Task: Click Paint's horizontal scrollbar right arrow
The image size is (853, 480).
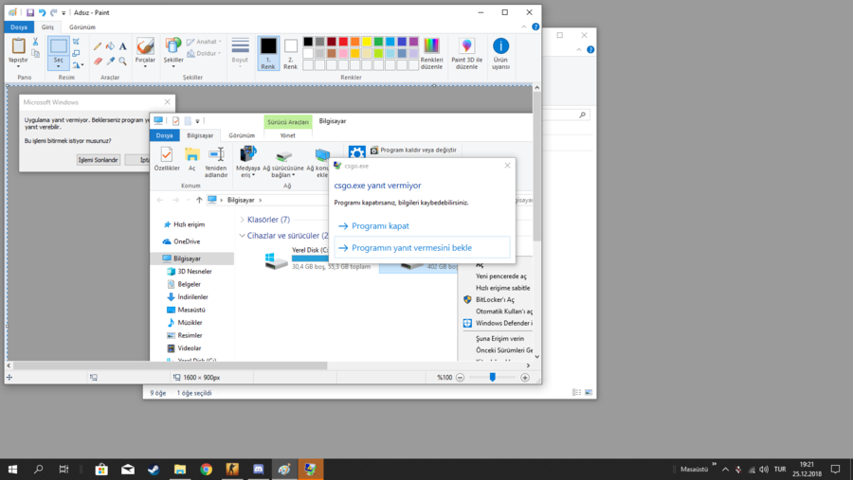Action: pyautogui.click(x=528, y=365)
